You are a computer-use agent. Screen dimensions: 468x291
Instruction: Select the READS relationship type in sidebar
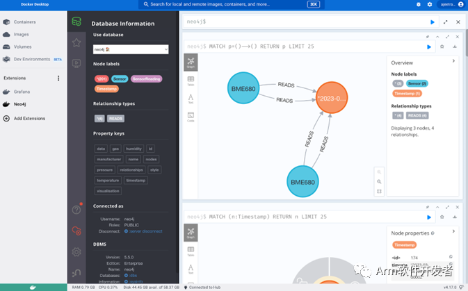115,119
